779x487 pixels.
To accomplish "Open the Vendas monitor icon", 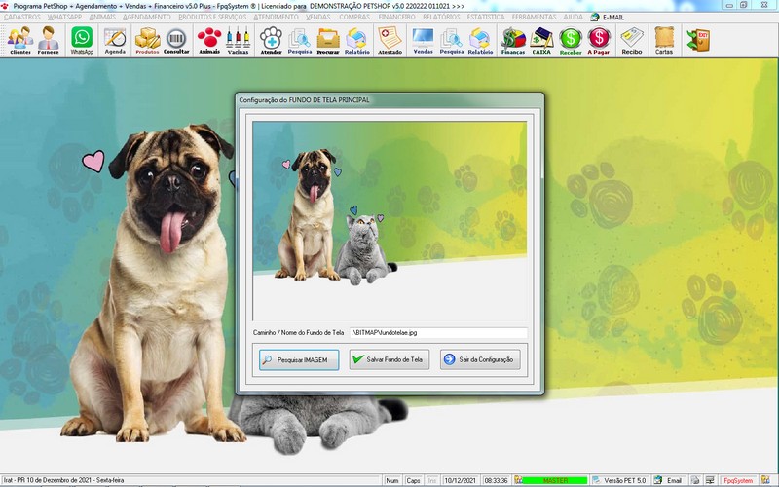I will click(x=424, y=40).
